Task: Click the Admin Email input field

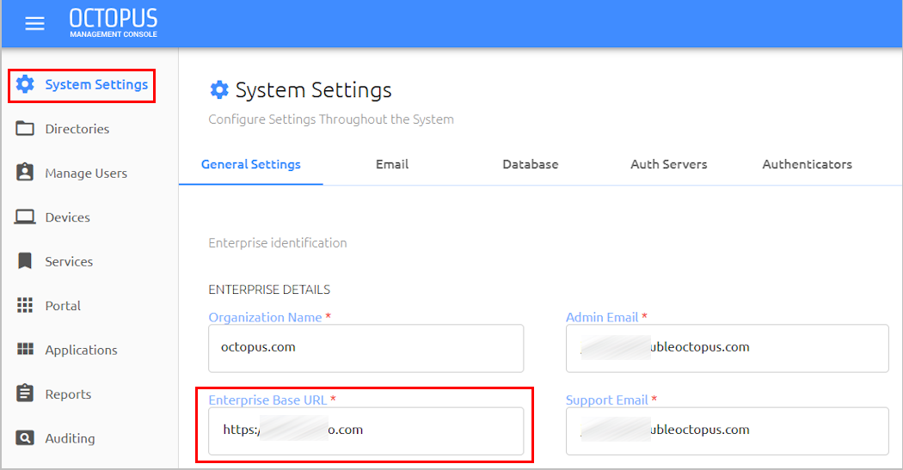Action: coord(728,348)
